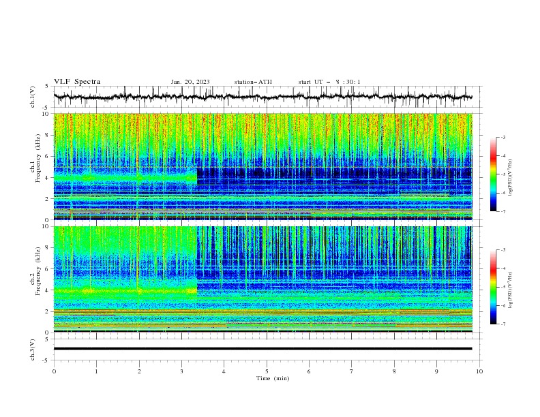Click the "station=ATH" label
Viewport: 540px width, 417px height.
(253, 82)
